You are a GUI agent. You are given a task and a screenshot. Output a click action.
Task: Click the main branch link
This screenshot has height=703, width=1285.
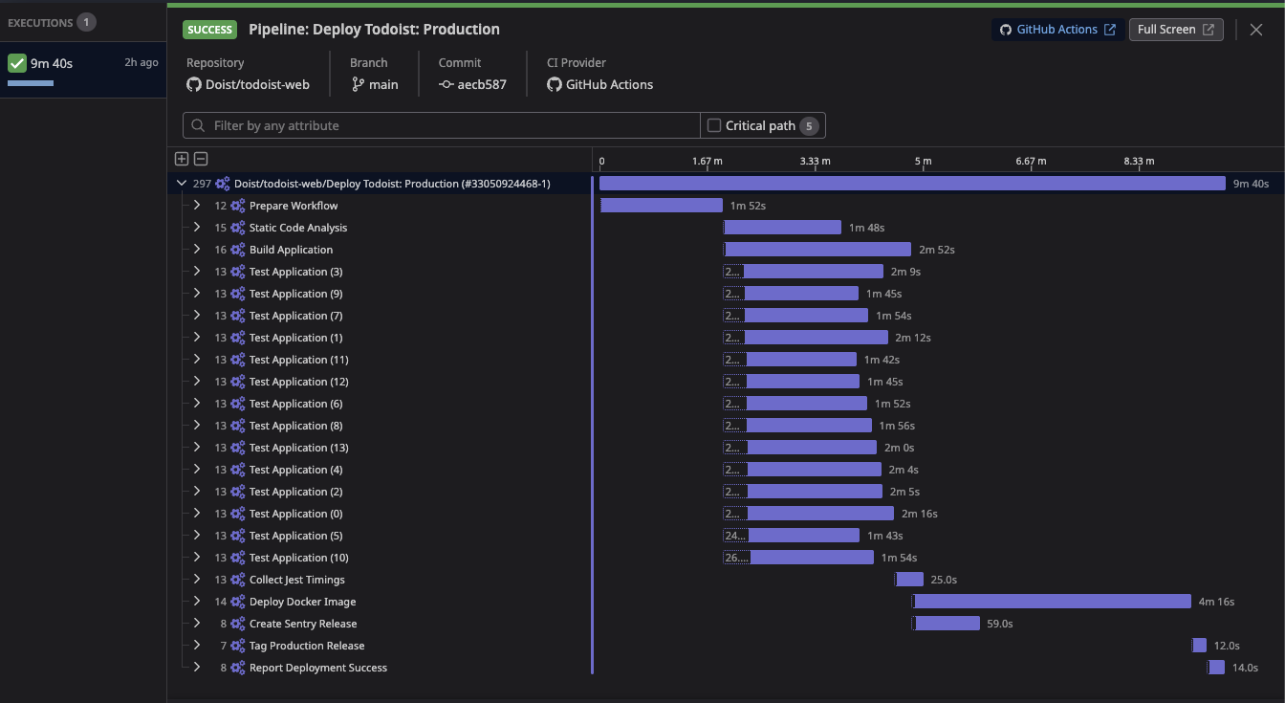pyautogui.click(x=383, y=84)
